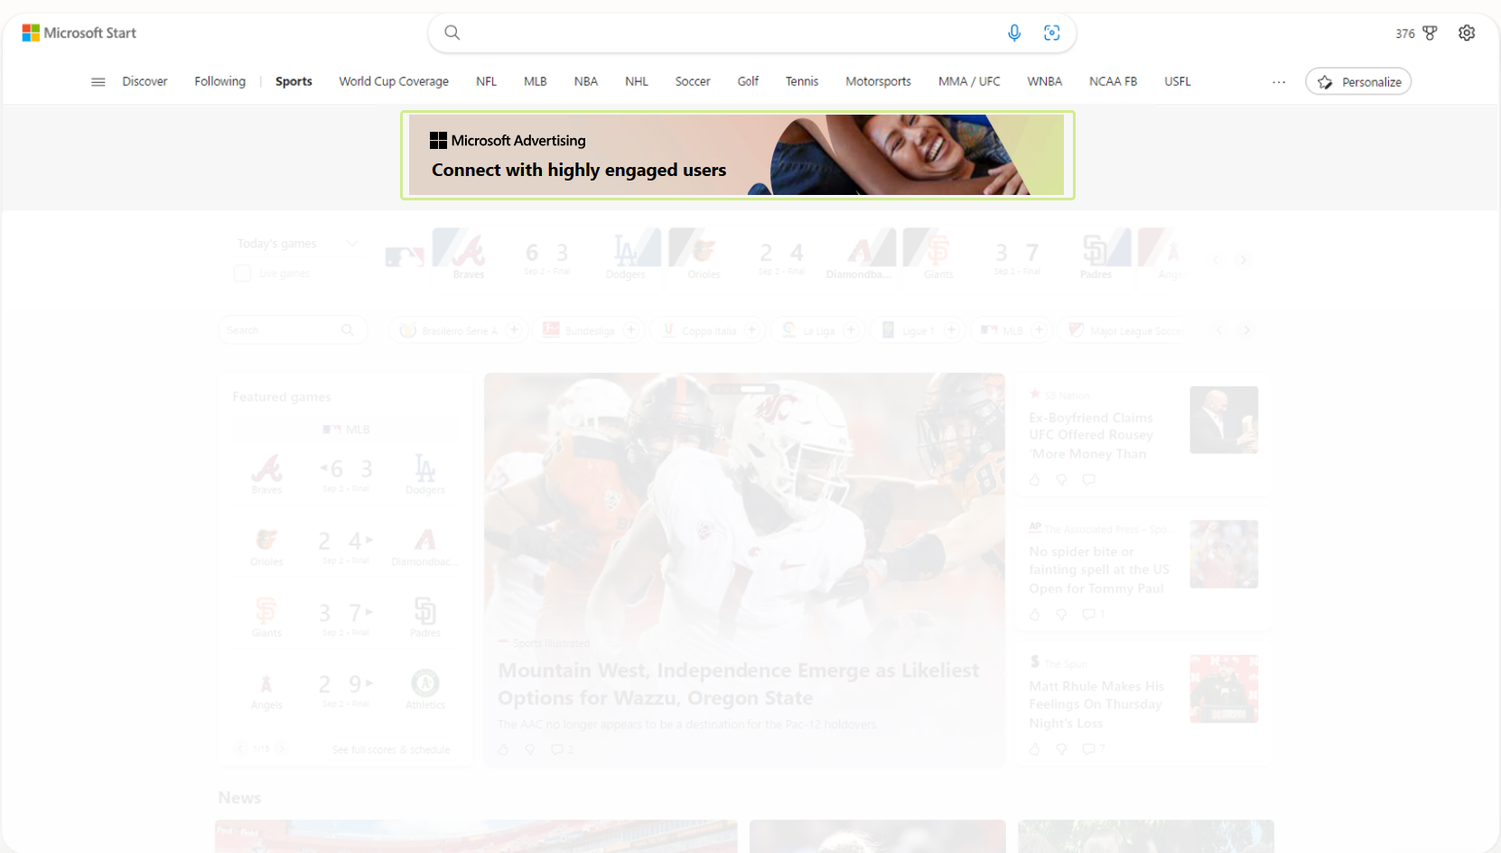1501x853 pixels.
Task: Open the hamburger navigation menu
Action: click(98, 81)
